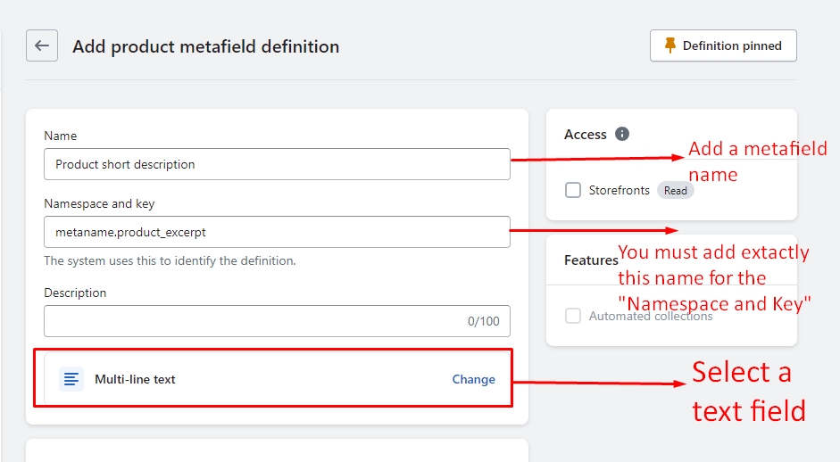This screenshot has height=462, width=840.
Task: Click the back arrow button
Action: (x=42, y=45)
